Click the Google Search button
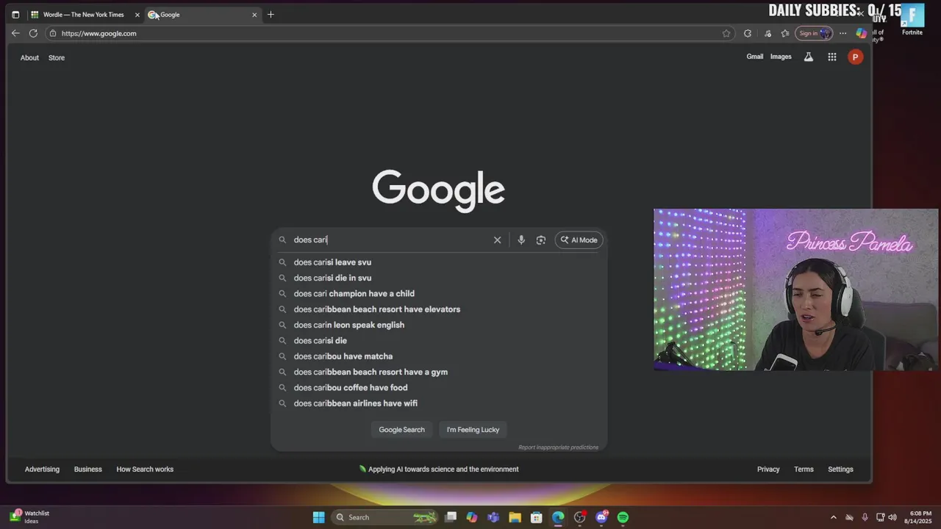The image size is (941, 529). point(401,430)
